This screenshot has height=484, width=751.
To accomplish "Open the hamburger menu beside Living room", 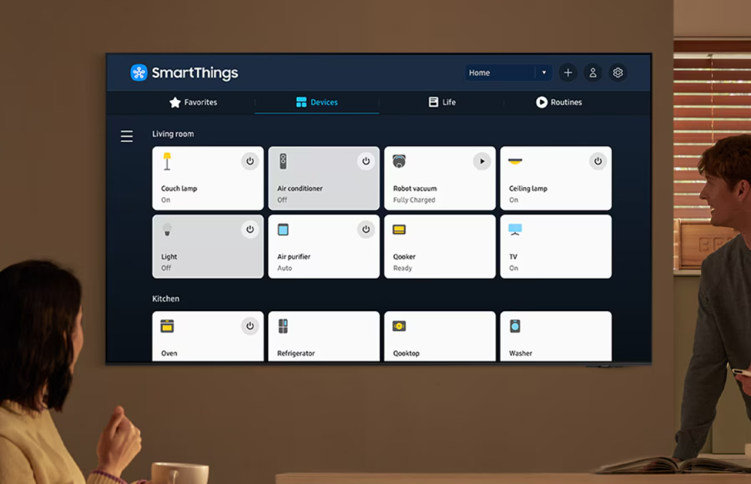I will 127,137.
